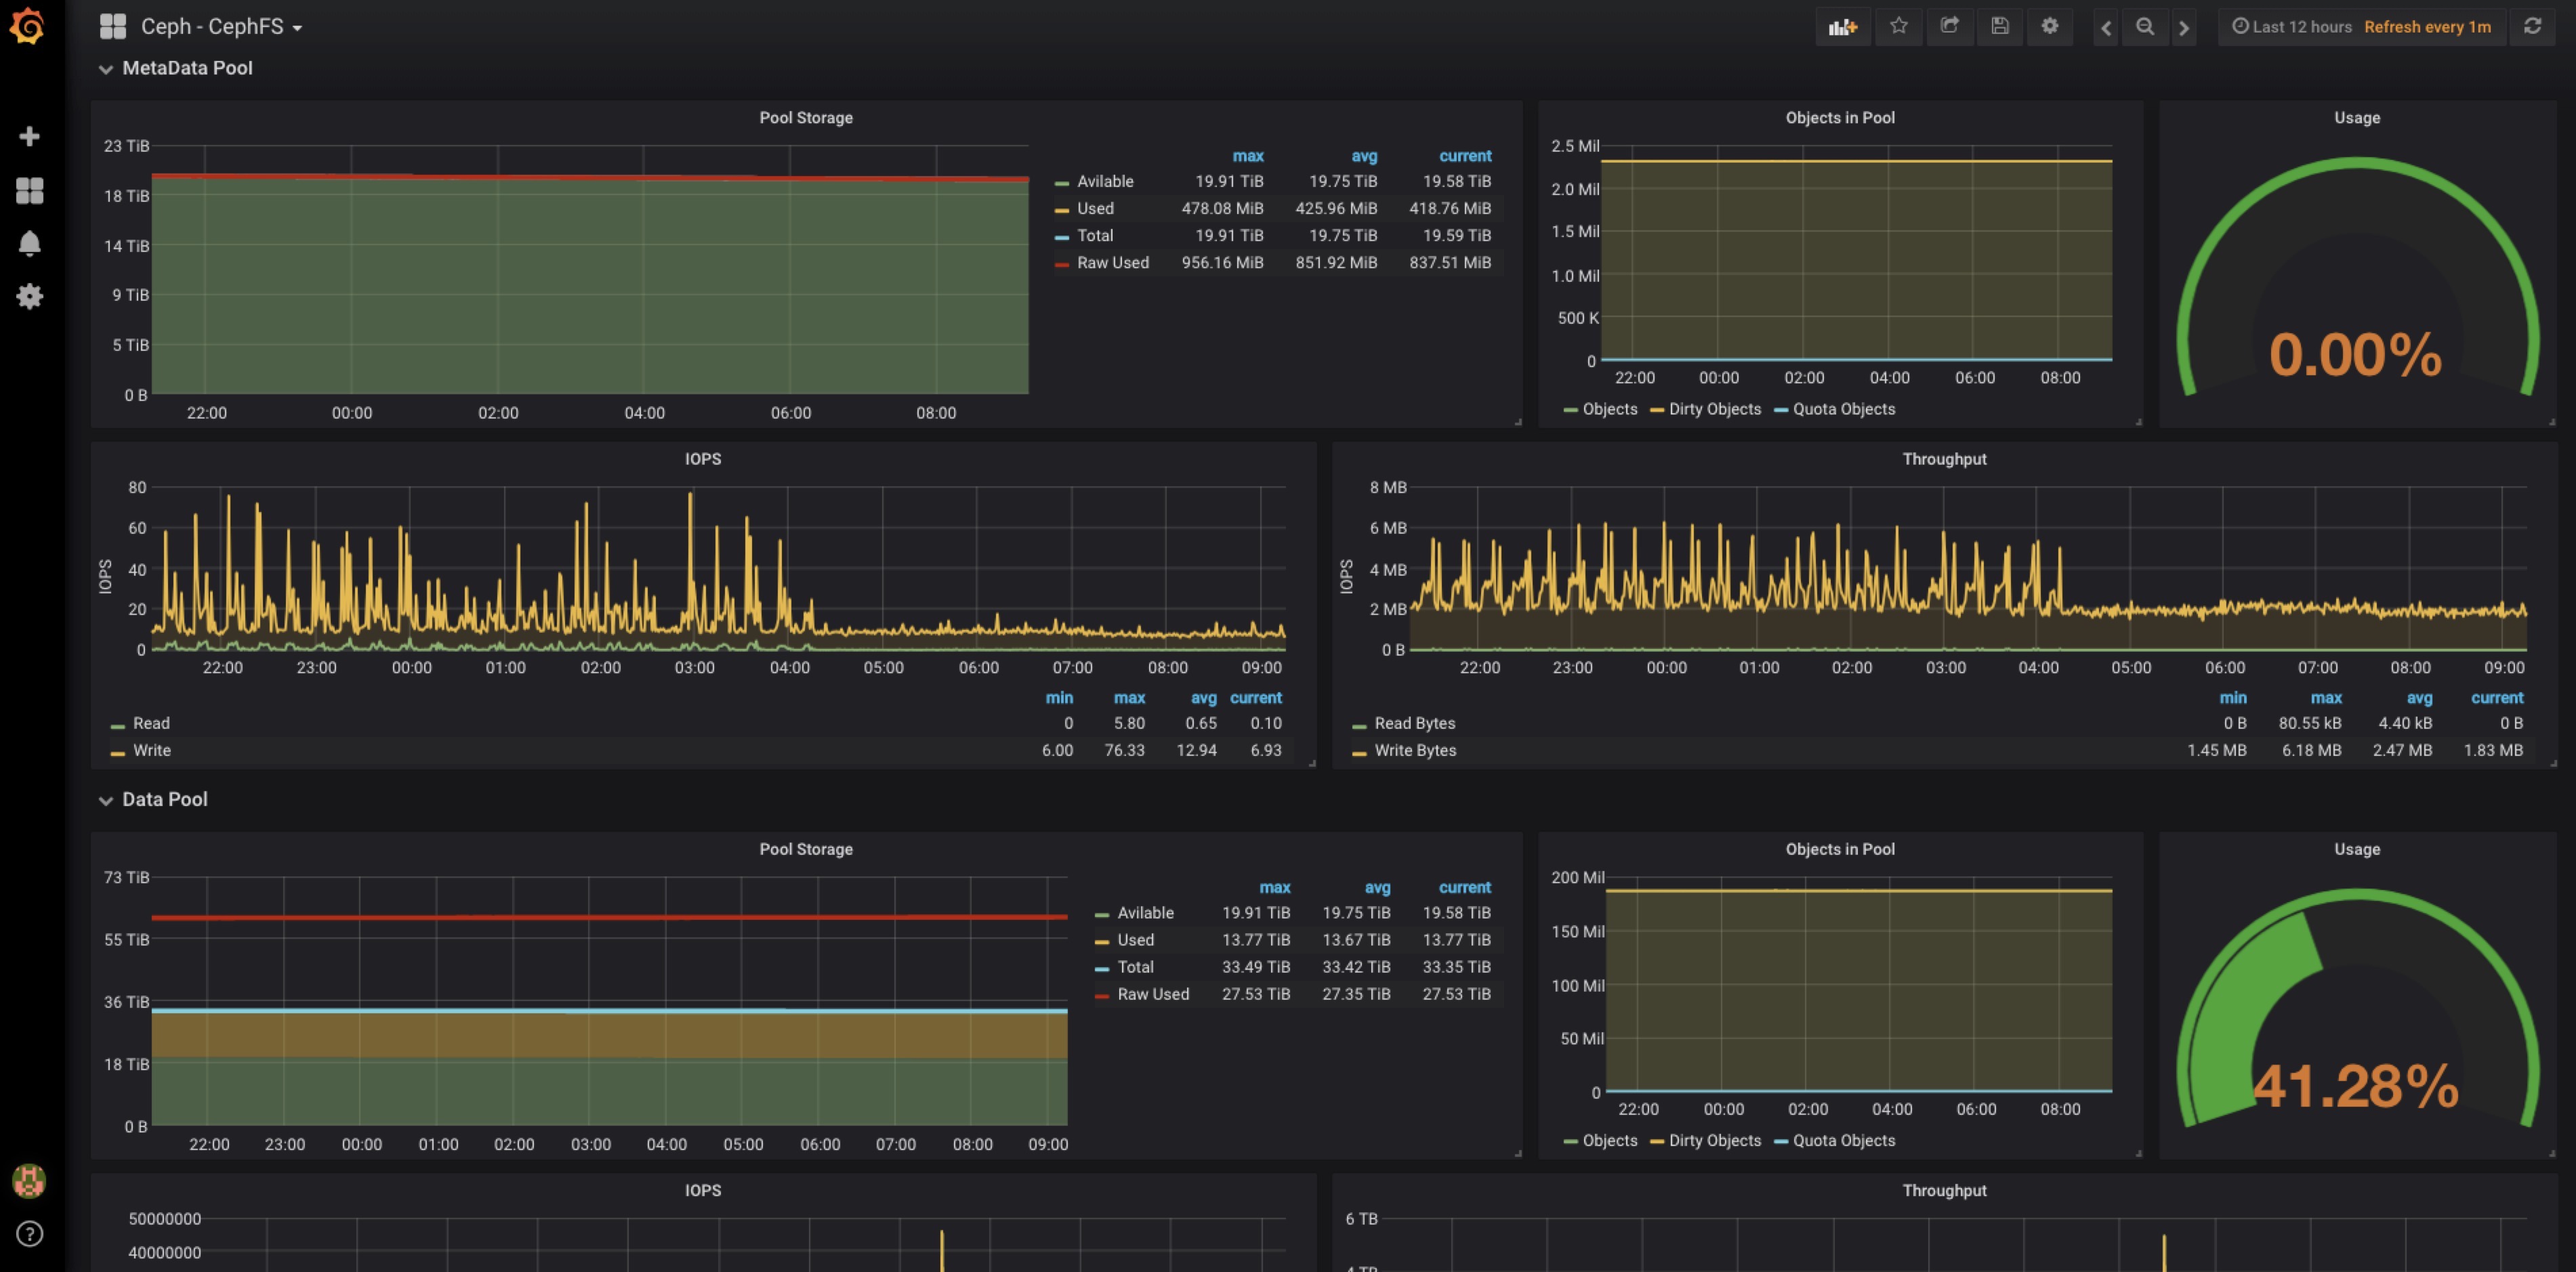Collapse the Data Pool row
The image size is (2576, 1272).
tap(164, 799)
